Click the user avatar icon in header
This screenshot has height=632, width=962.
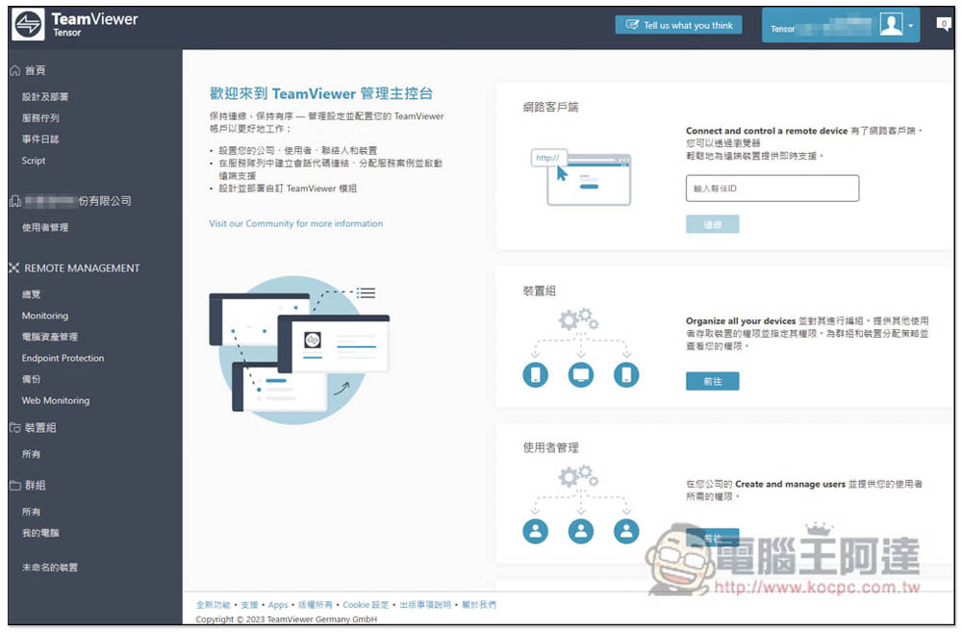(x=891, y=25)
